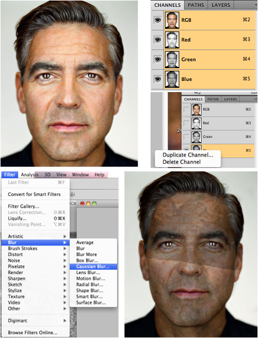Open Filter Gallery...
This screenshot has height=338, width=258.
(x=36, y=207)
